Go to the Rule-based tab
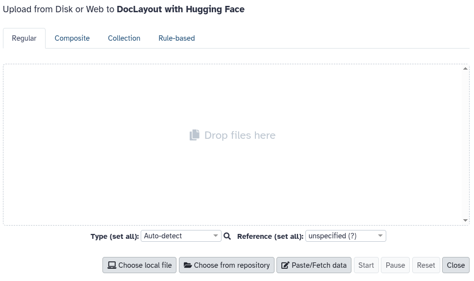474x281 pixels. pyautogui.click(x=176, y=38)
